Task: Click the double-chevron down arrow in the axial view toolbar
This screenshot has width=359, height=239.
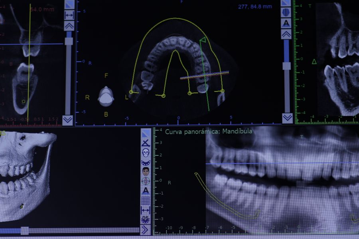Action: pyautogui.click(x=68, y=120)
